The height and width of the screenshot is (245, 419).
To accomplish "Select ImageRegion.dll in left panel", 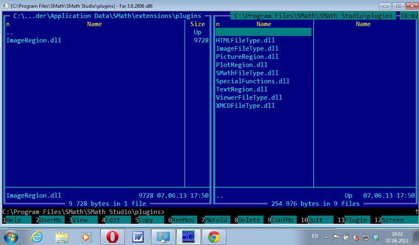I will click(x=34, y=40).
